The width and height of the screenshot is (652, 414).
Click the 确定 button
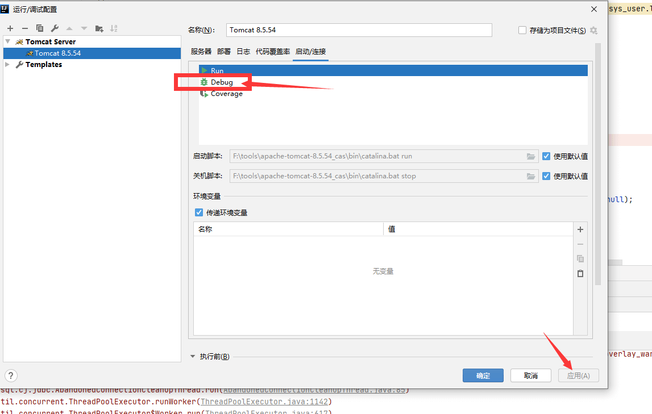pos(483,375)
